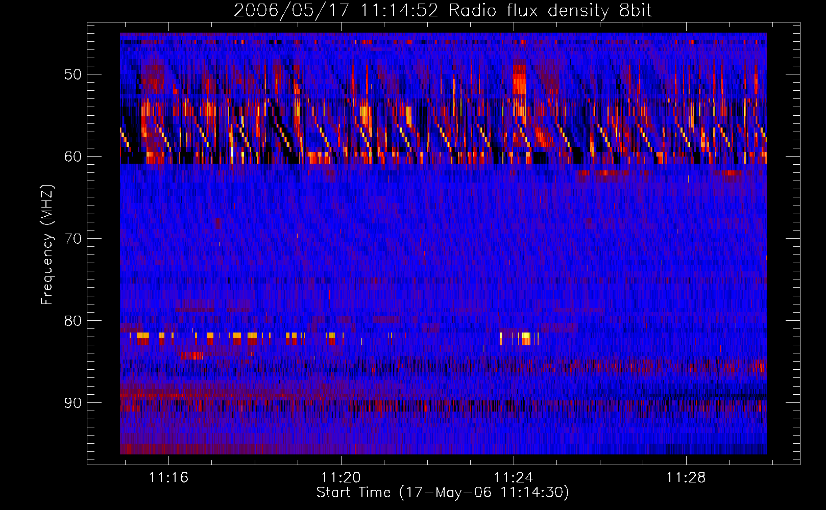Screen dimensions: 826x510
Task: Click the 11:16 time tick label
Action: coord(168,478)
